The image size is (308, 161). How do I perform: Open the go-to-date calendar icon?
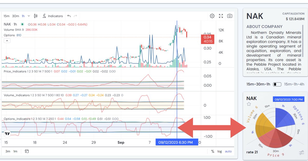pyautogui.click(x=27, y=151)
